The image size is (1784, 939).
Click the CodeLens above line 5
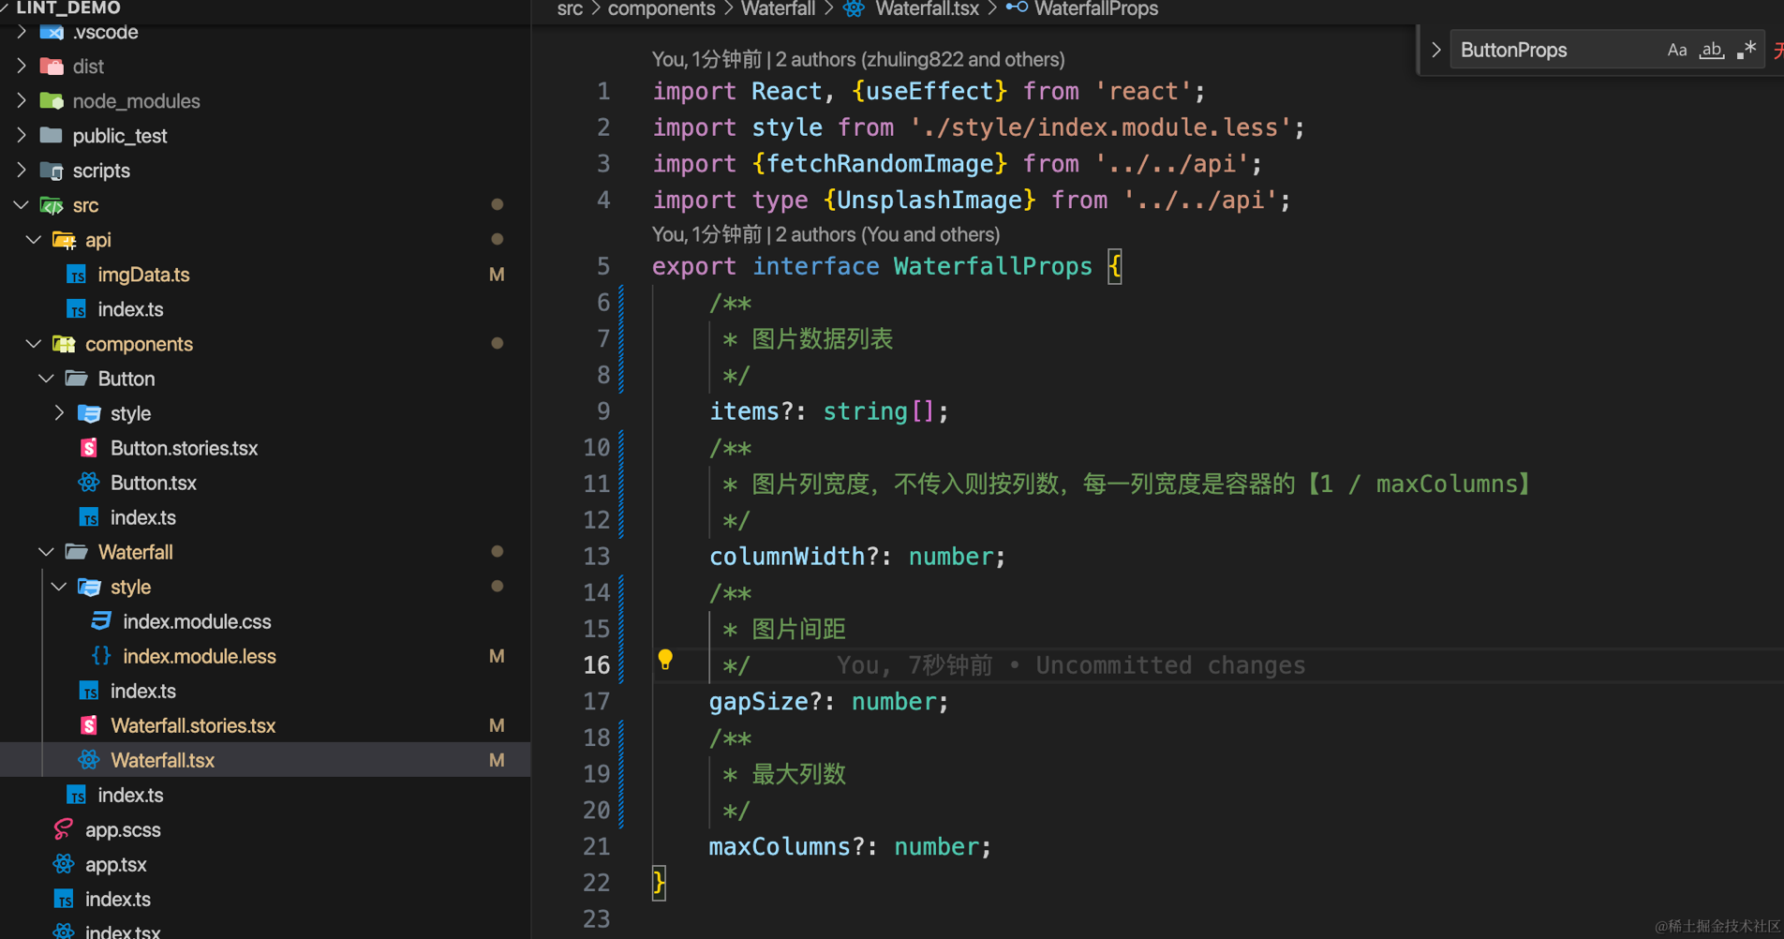pyautogui.click(x=825, y=234)
